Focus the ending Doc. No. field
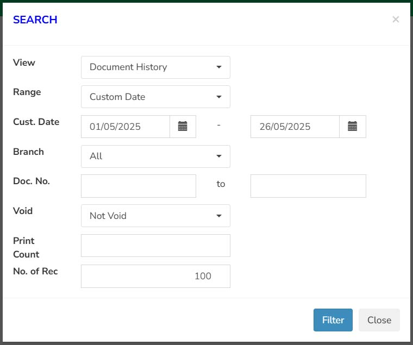 coord(308,186)
